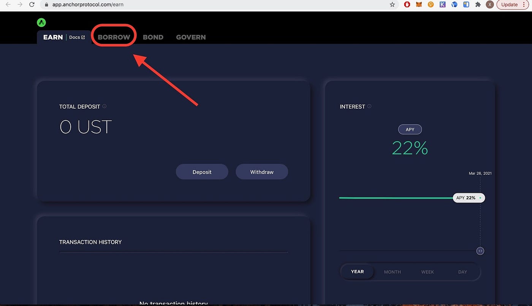The image size is (532, 306).
Task: Open the GOVERN section
Action: point(191,37)
